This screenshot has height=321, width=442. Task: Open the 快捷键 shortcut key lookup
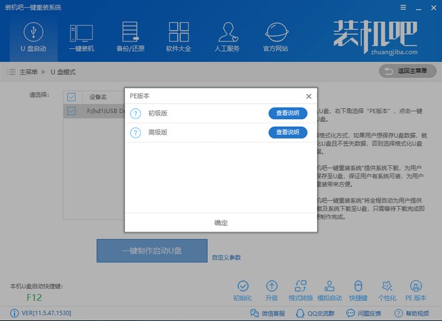click(x=358, y=290)
